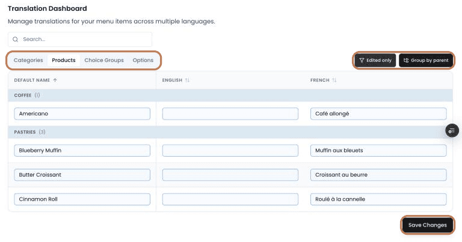
Task: Click English field in Butter Croissant row
Action: click(230, 175)
